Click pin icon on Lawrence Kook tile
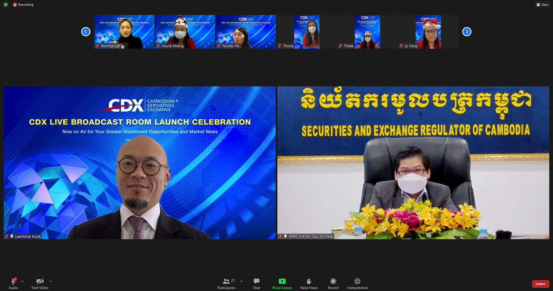 pos(12,236)
